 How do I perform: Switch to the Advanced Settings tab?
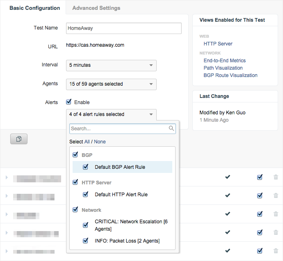coord(96,8)
